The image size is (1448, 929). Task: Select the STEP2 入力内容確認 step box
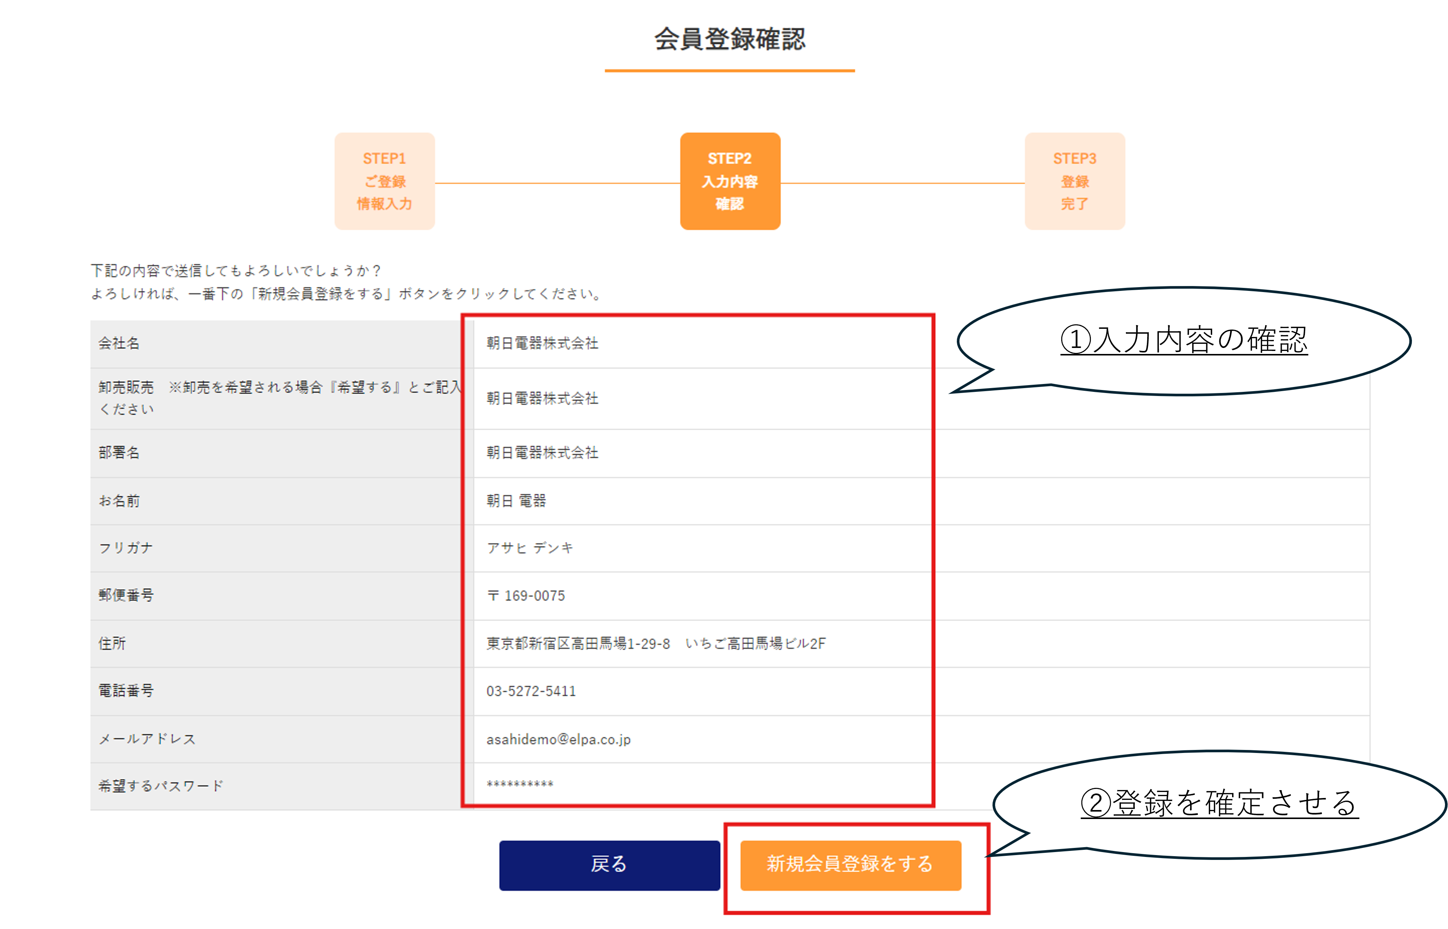[x=729, y=181]
